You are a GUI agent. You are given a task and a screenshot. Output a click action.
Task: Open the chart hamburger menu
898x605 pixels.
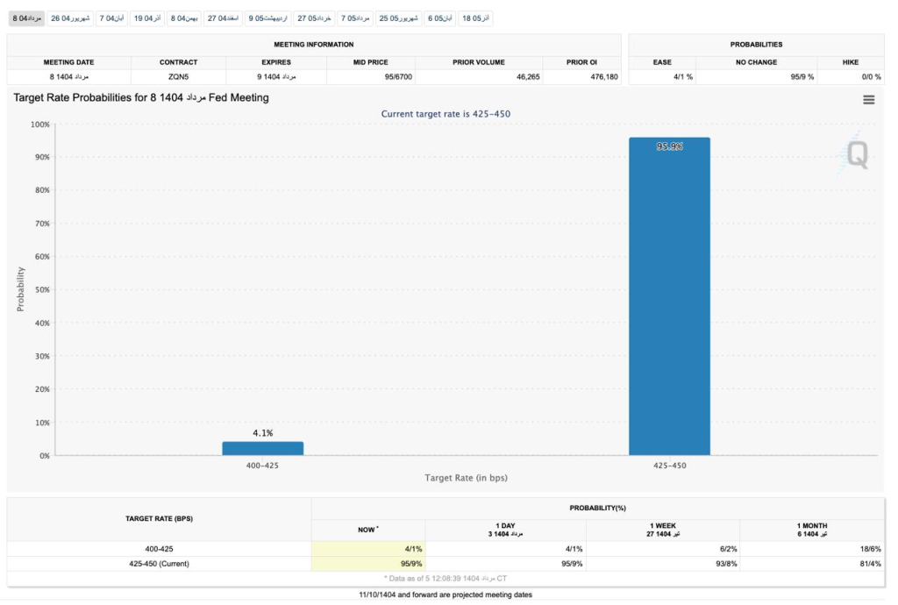point(868,100)
